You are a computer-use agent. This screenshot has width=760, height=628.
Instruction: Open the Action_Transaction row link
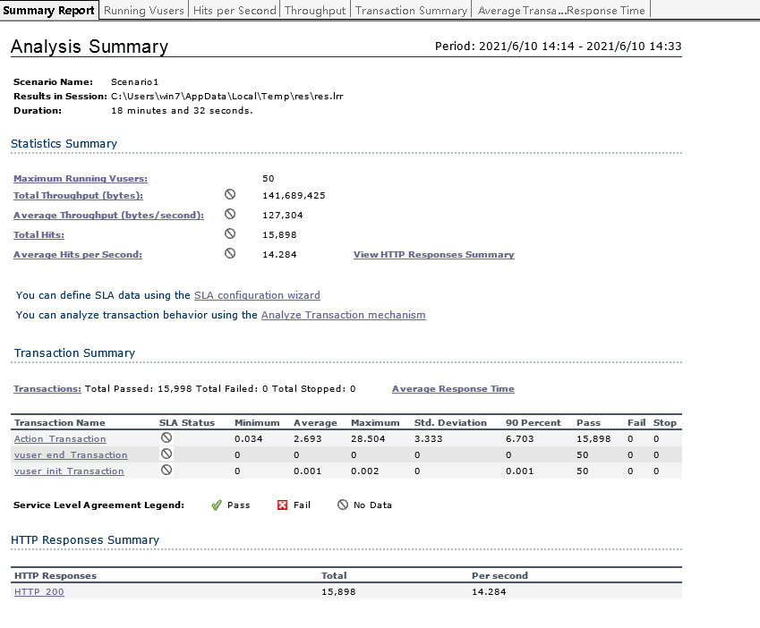click(x=60, y=438)
